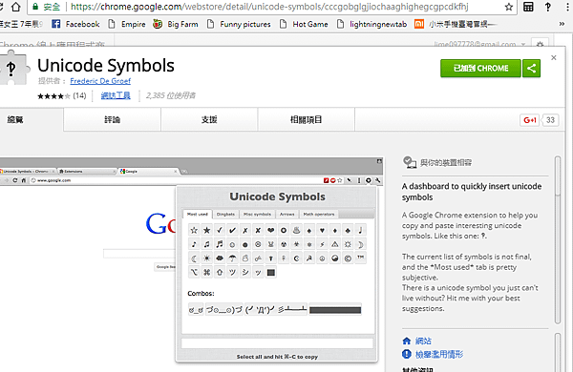Open the calculator extension icon
This screenshot has width=573, height=372.
click(528, 7)
